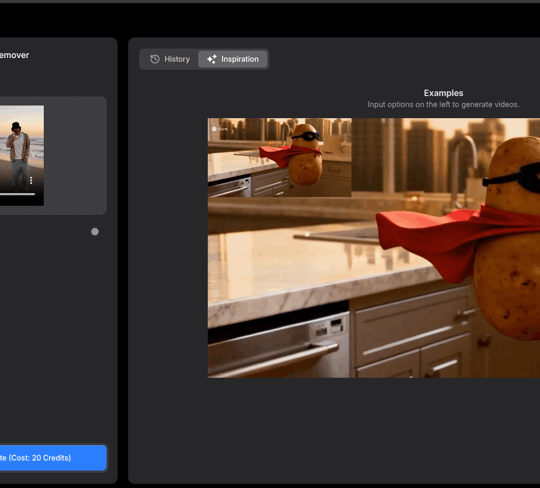Image resolution: width=540 pixels, height=488 pixels.
Task: Click the Inspiration sparkle icon
Action: coord(211,59)
